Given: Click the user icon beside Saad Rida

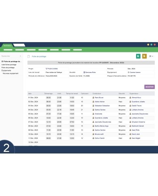Looking at the screenshot, I should point(130,130).
